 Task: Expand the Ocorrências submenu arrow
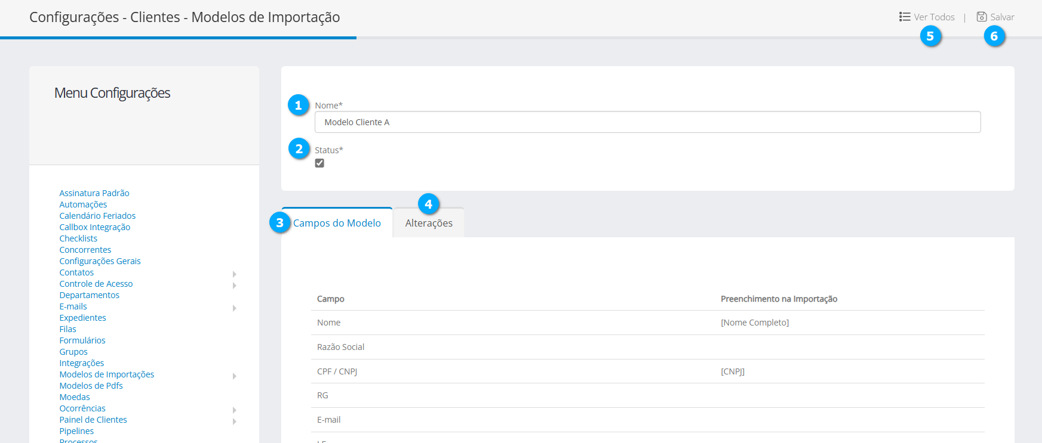click(234, 410)
